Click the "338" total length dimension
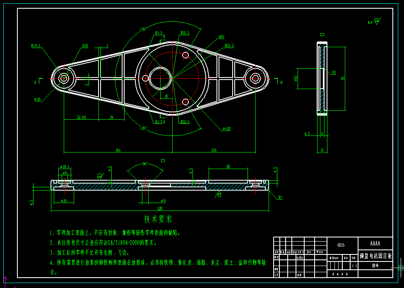The height and width of the screenshot is (288, 404). point(160,208)
